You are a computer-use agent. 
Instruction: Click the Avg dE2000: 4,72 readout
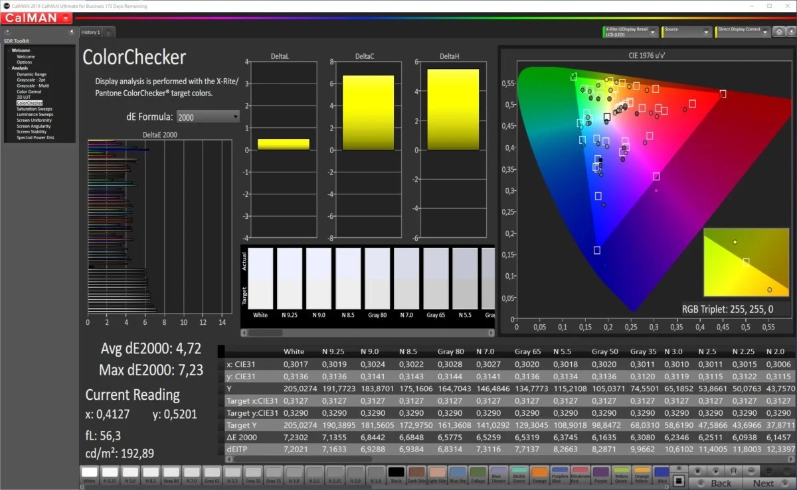point(151,348)
